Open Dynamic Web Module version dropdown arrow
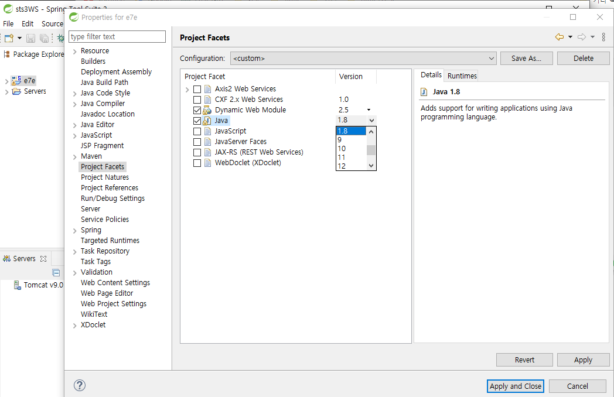Screen dimensions: 614x397 (369, 110)
